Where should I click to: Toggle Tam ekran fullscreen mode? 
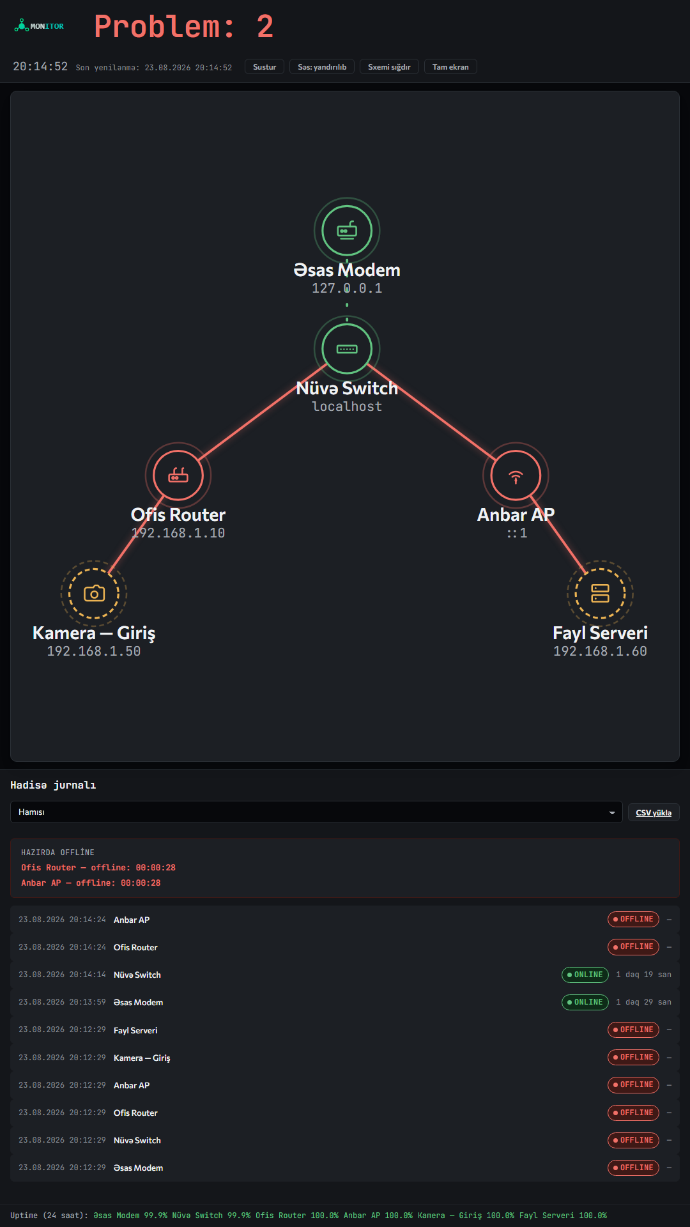click(450, 67)
